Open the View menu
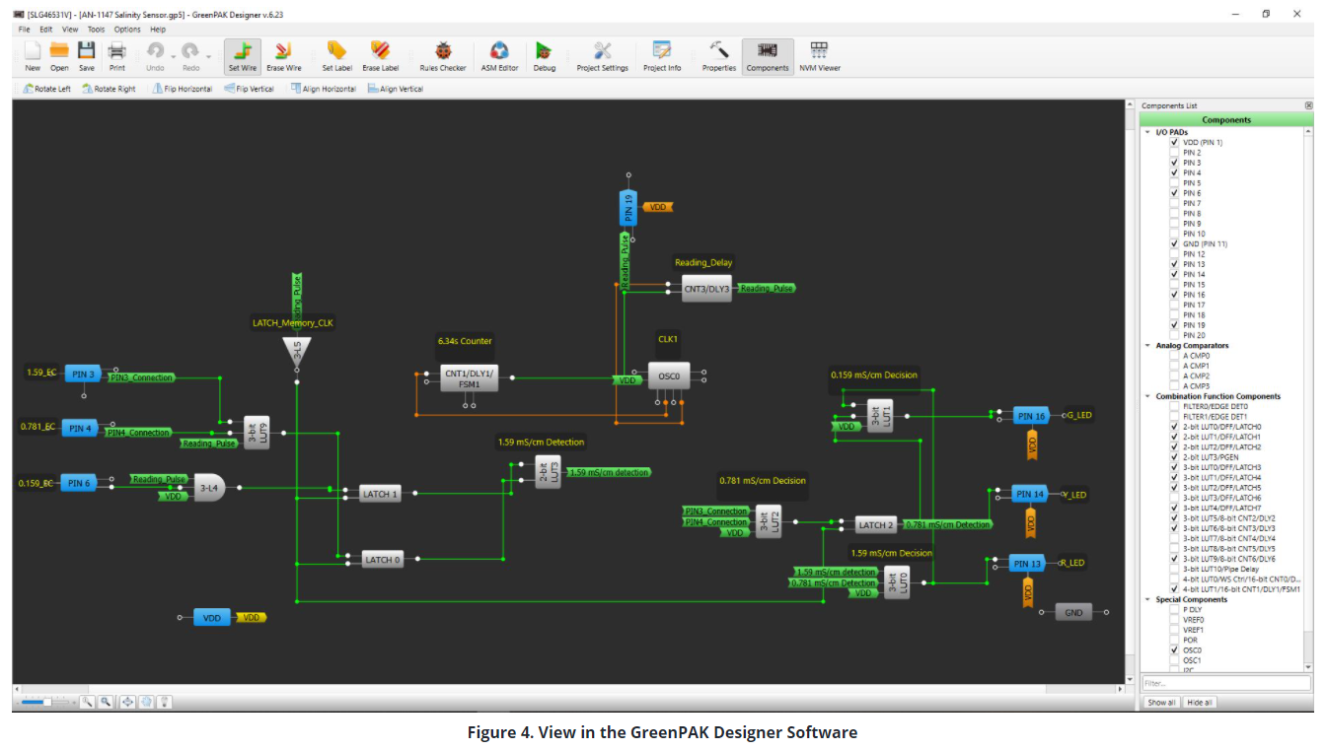Screen dimensions: 1327x750 [70, 30]
